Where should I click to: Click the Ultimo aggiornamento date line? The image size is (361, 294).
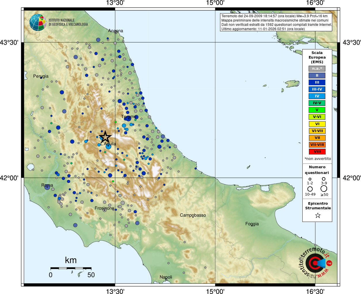click(263, 29)
